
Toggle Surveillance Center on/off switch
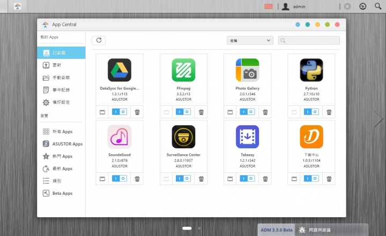[x=183, y=179]
